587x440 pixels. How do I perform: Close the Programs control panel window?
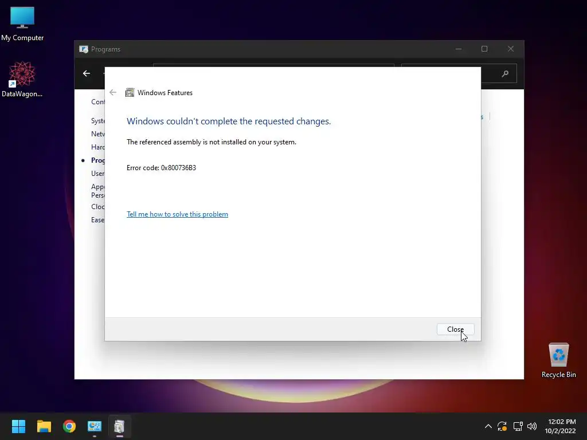point(511,49)
